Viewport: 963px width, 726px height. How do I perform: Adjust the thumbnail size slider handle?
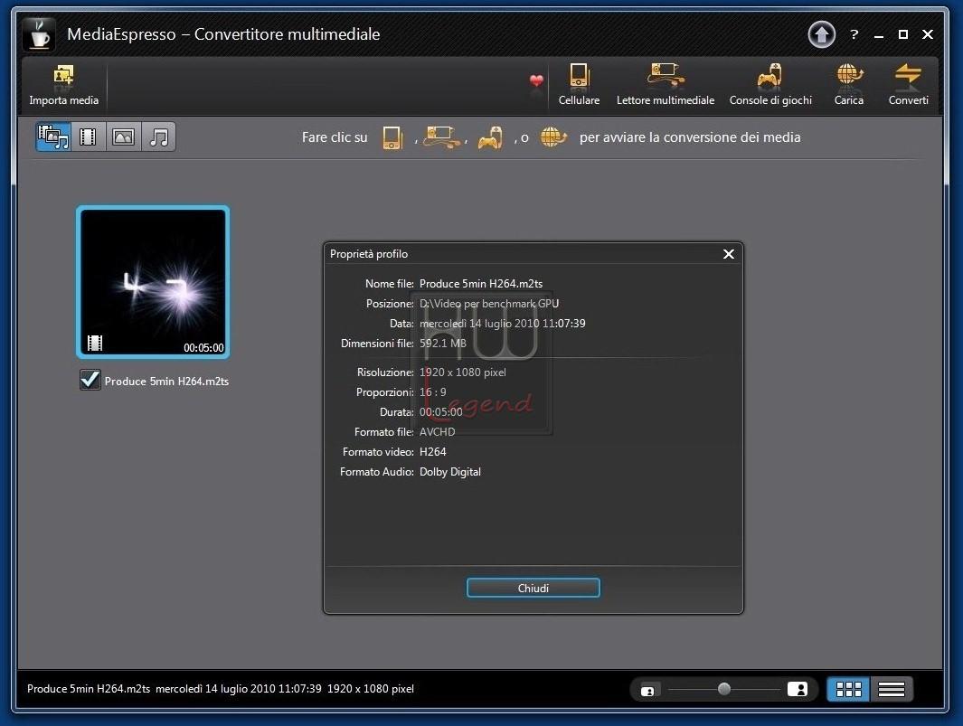click(724, 689)
